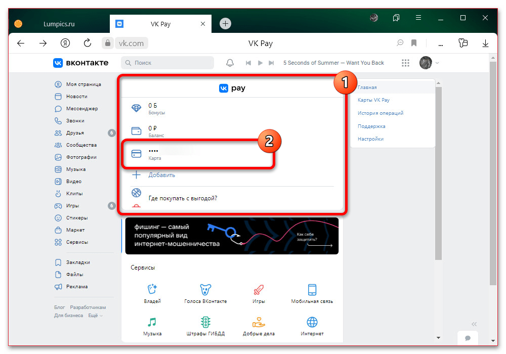Skip to the previous track
This screenshot has height=354, width=506.
pyautogui.click(x=248, y=63)
